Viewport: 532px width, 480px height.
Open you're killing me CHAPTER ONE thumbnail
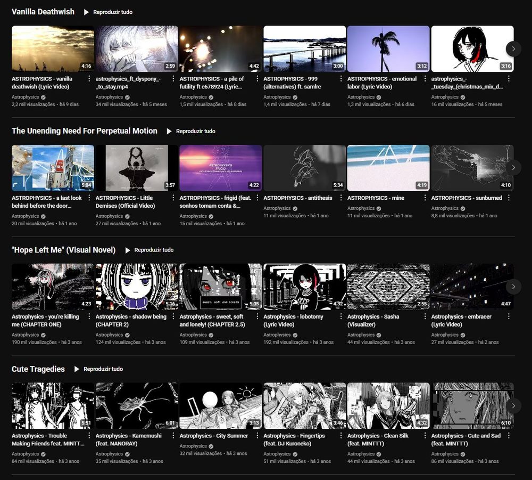(x=53, y=287)
